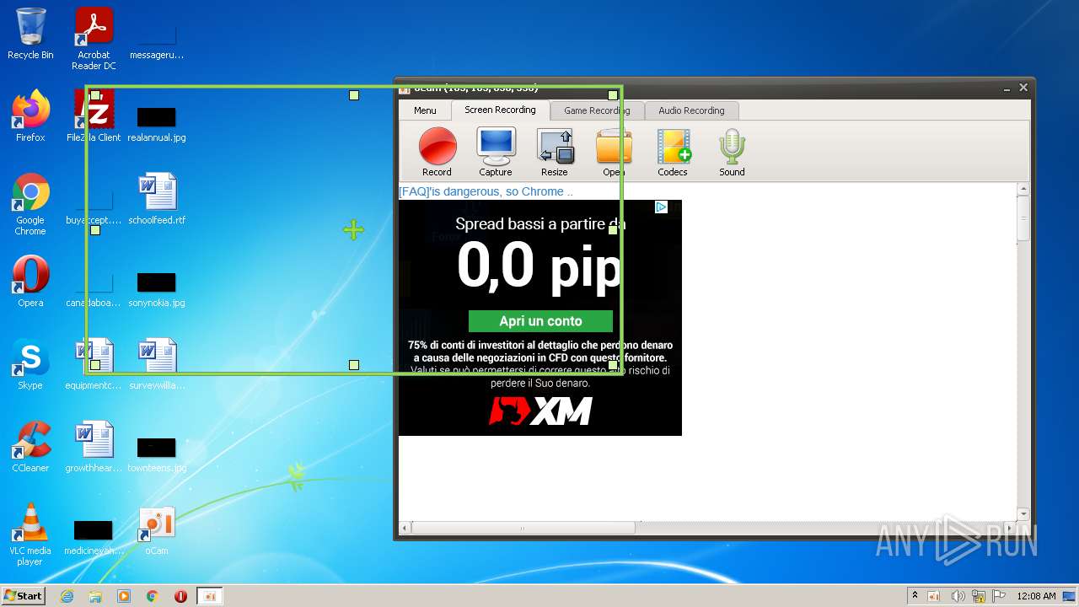The height and width of the screenshot is (607, 1079).
Task: Open the Resize tool in oCam
Action: [555, 152]
